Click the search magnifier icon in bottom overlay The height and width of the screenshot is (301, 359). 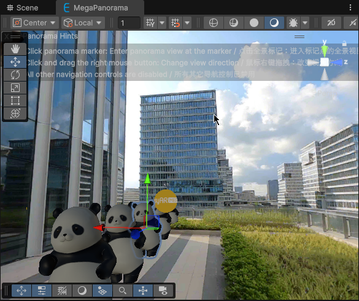point(123,291)
